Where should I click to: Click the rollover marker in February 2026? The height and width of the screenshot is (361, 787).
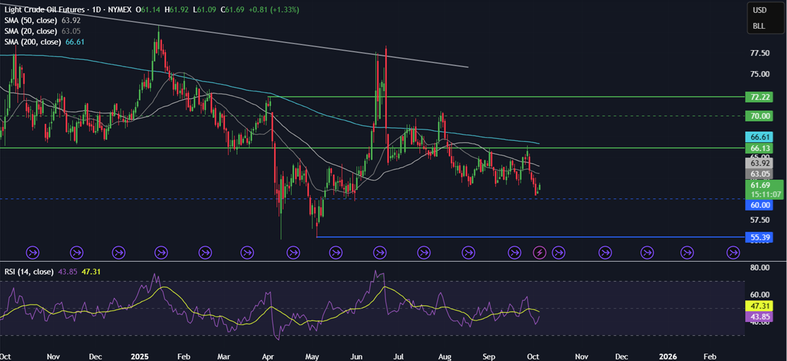pyautogui.click(x=733, y=252)
